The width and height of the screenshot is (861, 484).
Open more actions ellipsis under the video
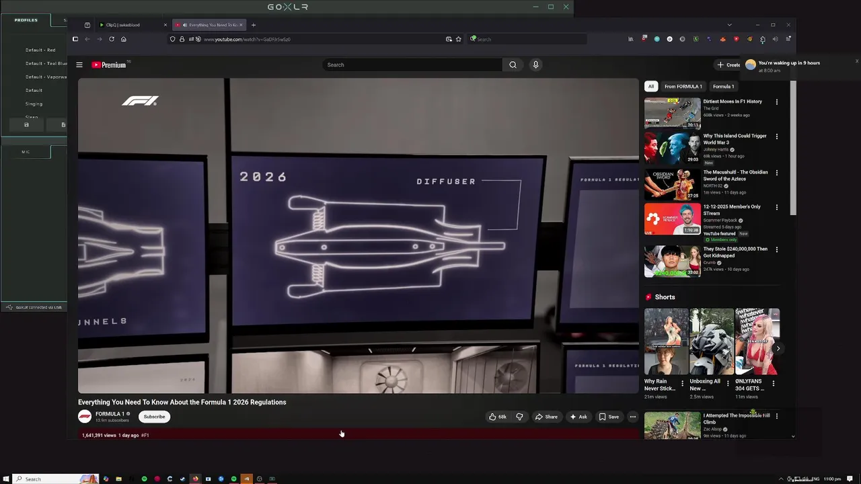[632, 417]
